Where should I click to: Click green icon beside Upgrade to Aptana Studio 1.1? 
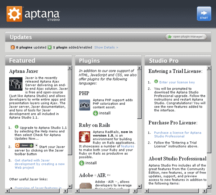17,127
